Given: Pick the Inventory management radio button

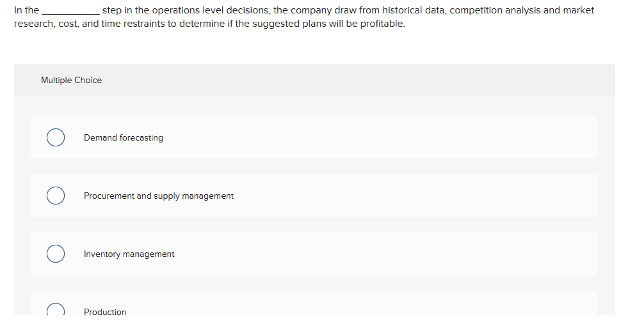Looking at the screenshot, I should click(x=56, y=254).
